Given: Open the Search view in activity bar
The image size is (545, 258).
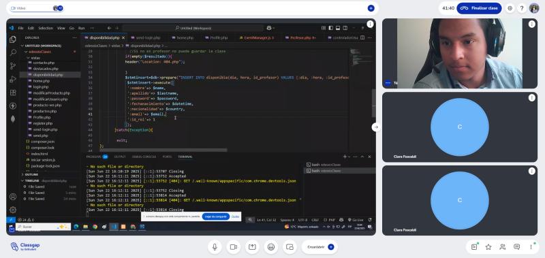Looking at the screenshot, I should (13, 53).
